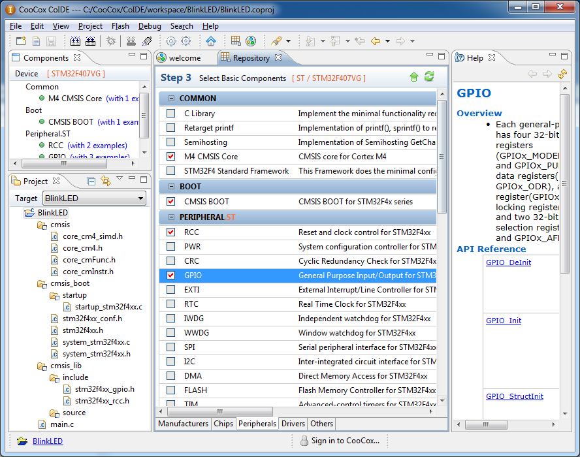Go to the welcome page via home icon
580x457 pixels.
[x=211, y=41]
